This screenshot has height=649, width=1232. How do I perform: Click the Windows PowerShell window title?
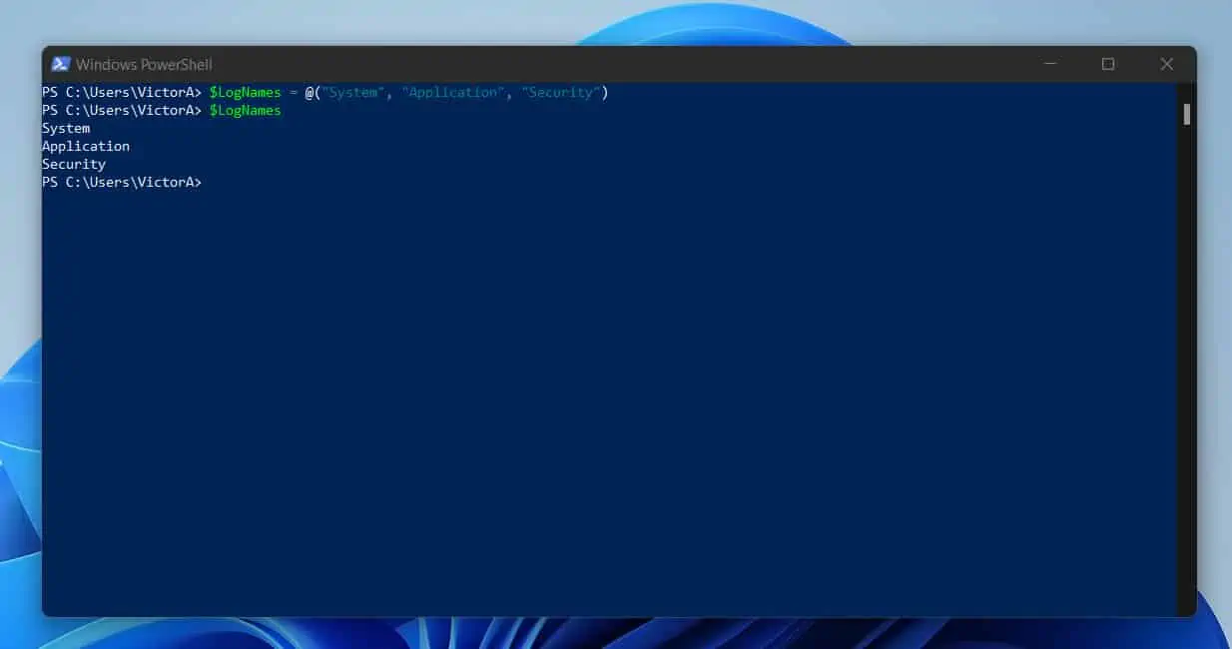tap(144, 64)
